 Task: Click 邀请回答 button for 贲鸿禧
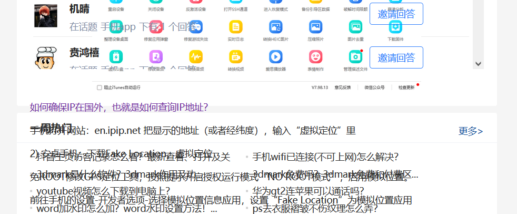pyautogui.click(x=396, y=57)
